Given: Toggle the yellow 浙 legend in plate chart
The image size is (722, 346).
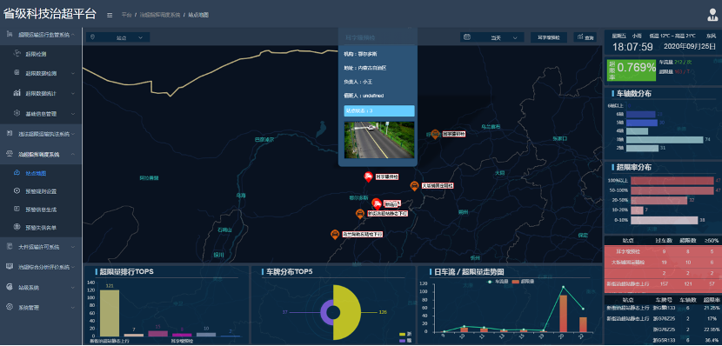Looking at the screenshot, I should tap(405, 334).
